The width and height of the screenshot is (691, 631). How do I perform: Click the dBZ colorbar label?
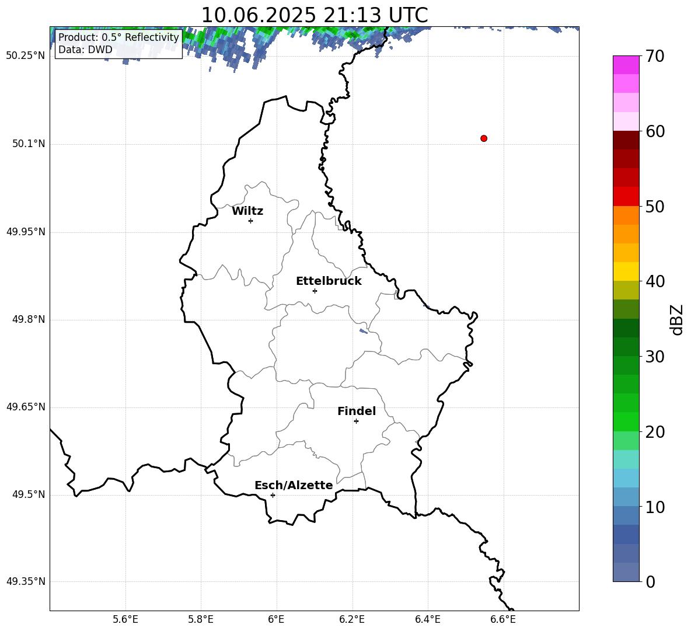click(x=676, y=319)
